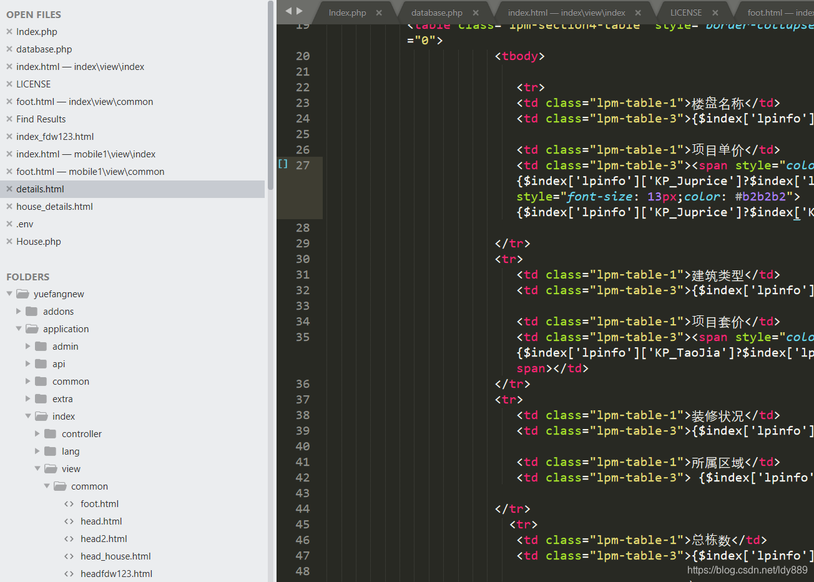Close the database.php tab
The image size is (814, 582).
click(477, 11)
